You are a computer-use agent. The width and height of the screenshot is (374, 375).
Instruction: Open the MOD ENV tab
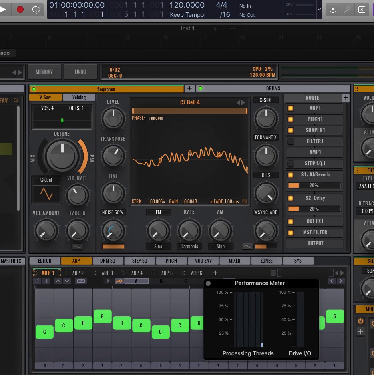click(x=203, y=261)
